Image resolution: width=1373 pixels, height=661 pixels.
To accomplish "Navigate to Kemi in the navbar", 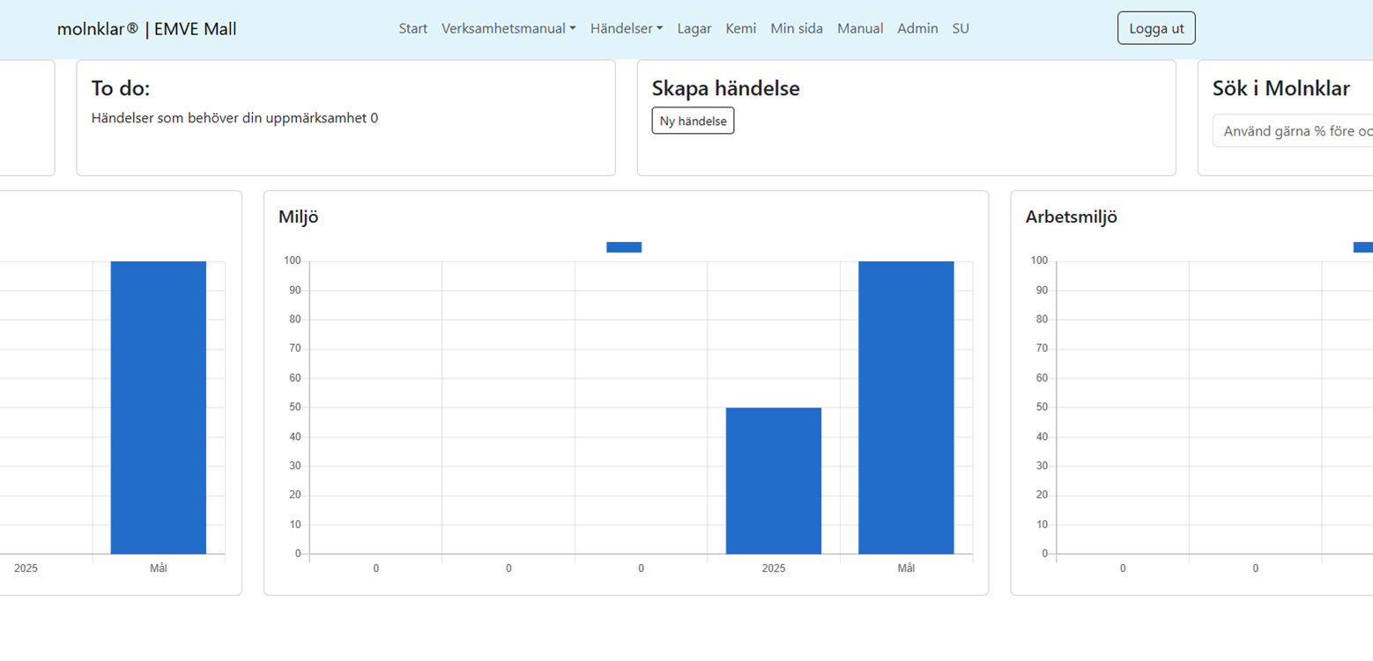I will click(x=740, y=28).
